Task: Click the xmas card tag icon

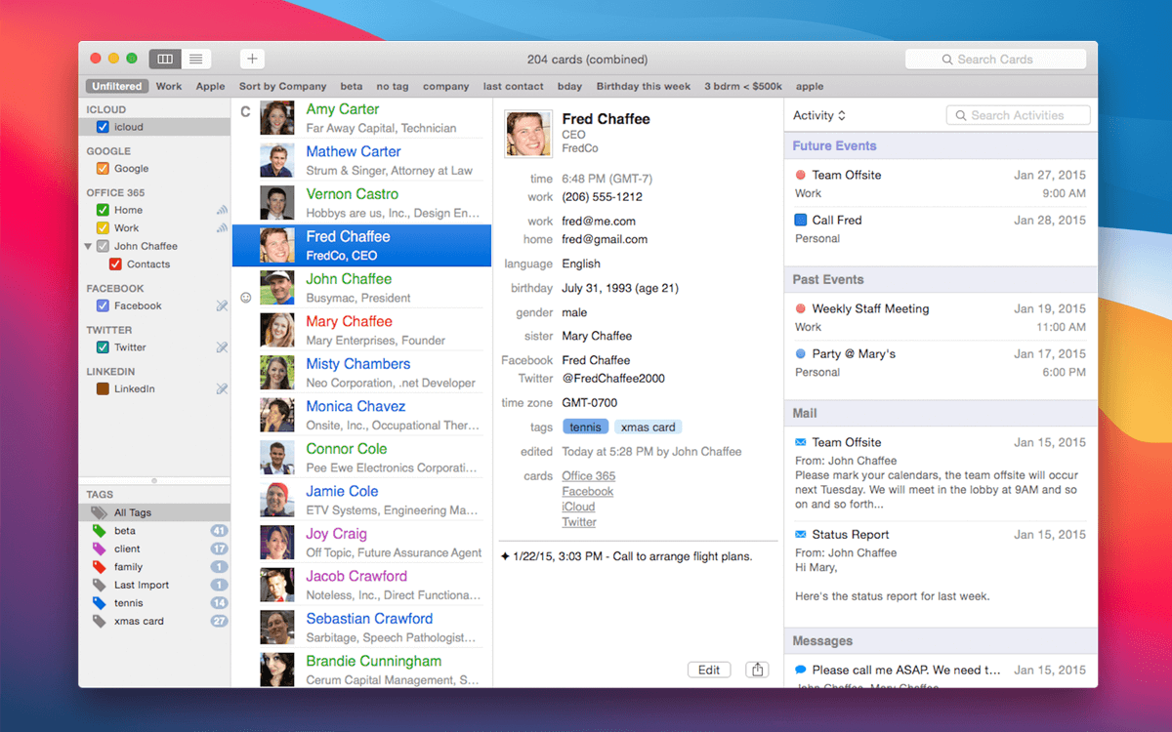Action: point(99,621)
